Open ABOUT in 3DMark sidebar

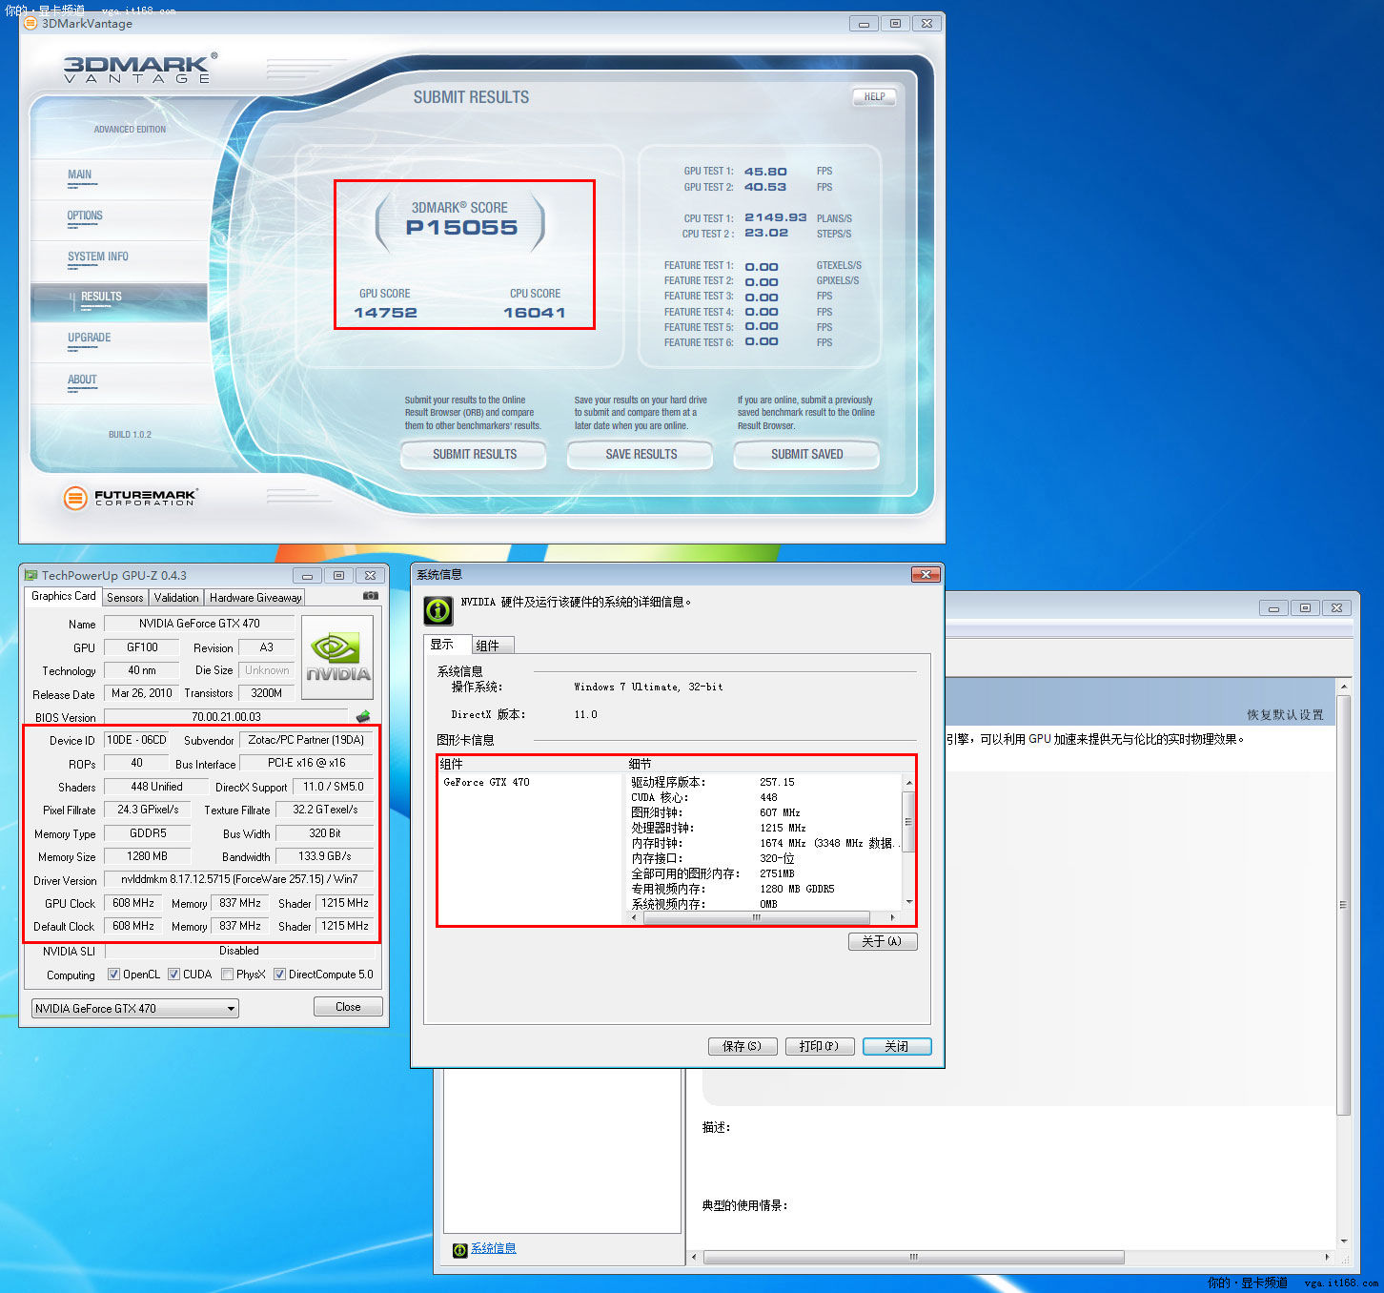pos(82,380)
